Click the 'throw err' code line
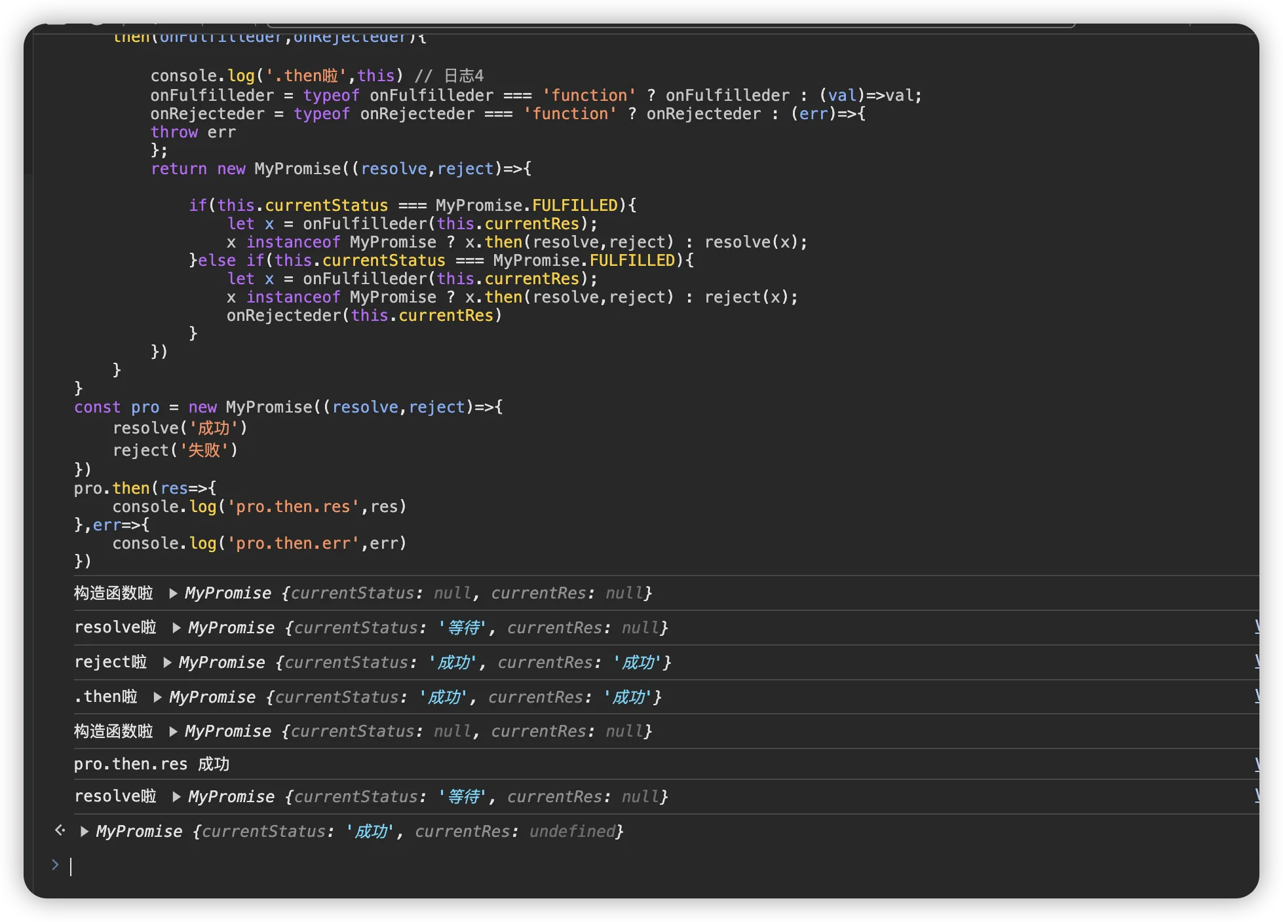 click(193, 132)
